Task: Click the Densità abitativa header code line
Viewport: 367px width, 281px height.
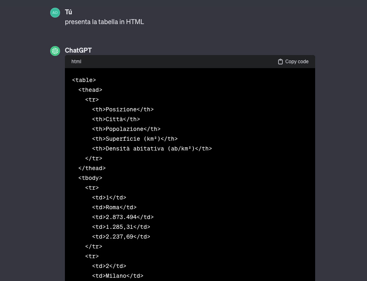Action: point(152,149)
